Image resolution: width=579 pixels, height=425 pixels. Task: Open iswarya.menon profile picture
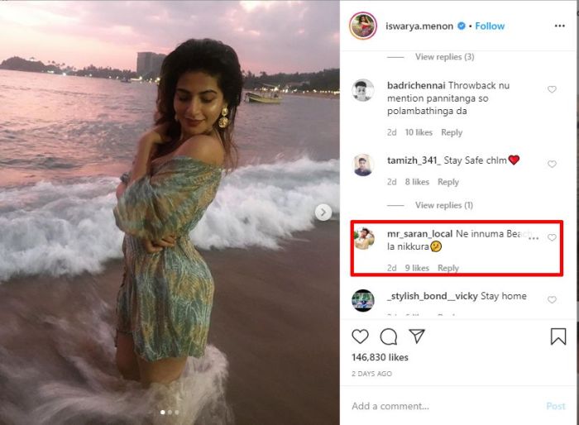tap(363, 26)
